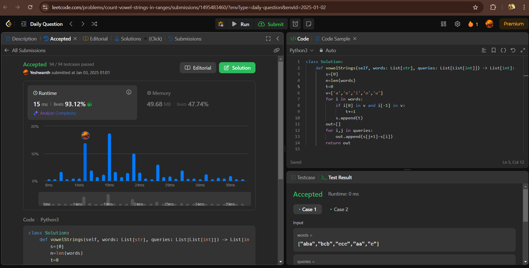Select Case 1
This screenshot has height=268, width=529.
(308, 209)
